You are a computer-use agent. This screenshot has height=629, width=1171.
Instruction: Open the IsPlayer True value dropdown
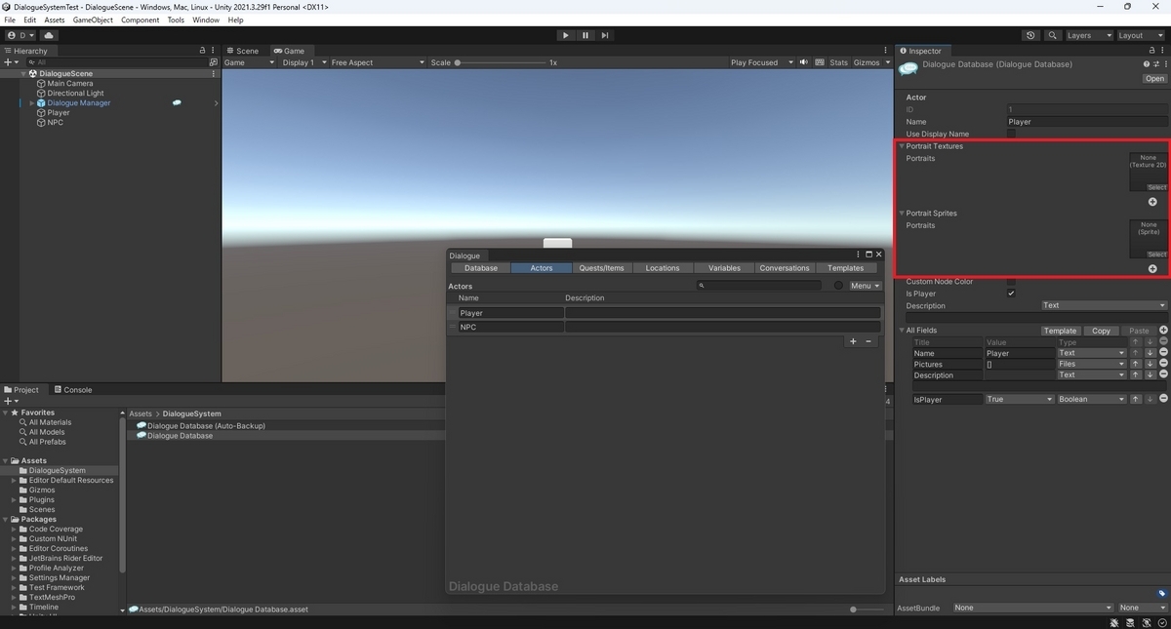[x=1020, y=399]
